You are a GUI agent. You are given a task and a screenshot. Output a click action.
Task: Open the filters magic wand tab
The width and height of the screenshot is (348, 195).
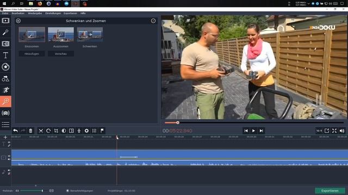click(x=5, y=32)
